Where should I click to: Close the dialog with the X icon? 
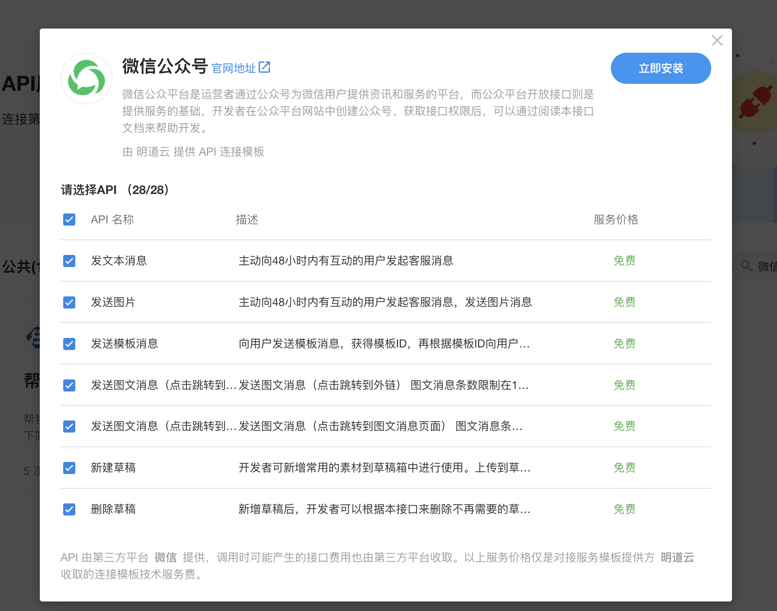click(x=717, y=41)
